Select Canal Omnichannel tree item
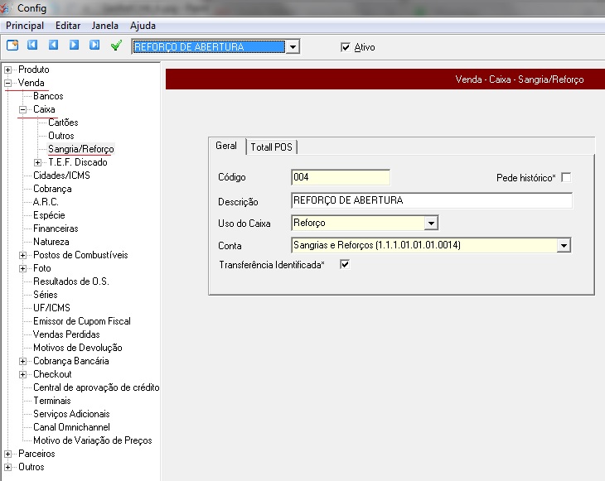This screenshot has height=481, width=605. click(71, 427)
